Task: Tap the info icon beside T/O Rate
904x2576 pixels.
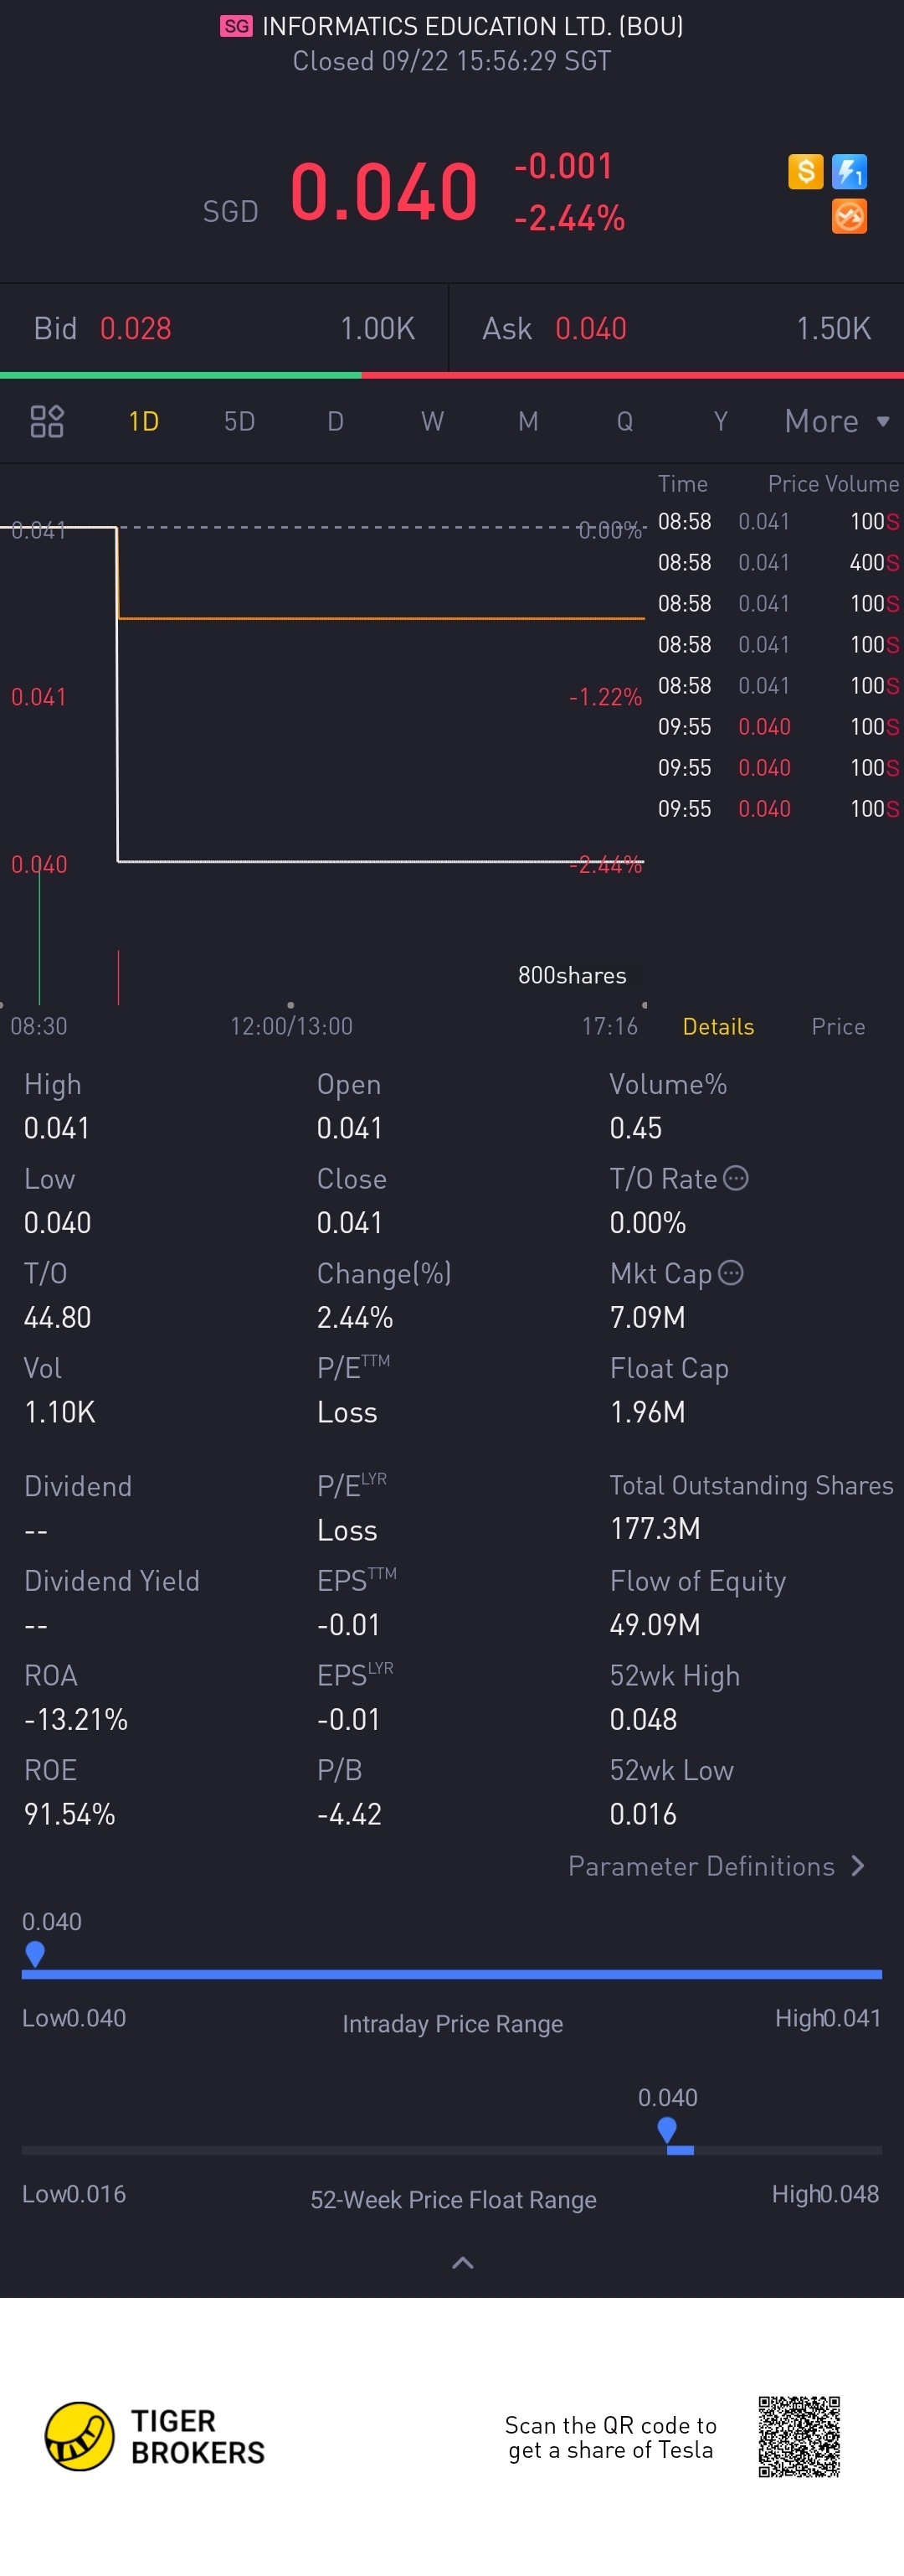Action: (x=735, y=1178)
